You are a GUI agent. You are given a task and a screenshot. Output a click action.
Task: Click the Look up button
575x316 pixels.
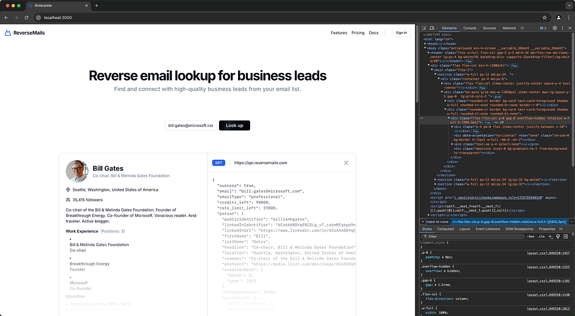coord(235,125)
